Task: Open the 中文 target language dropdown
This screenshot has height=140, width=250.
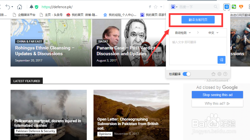Action: pos(213,33)
